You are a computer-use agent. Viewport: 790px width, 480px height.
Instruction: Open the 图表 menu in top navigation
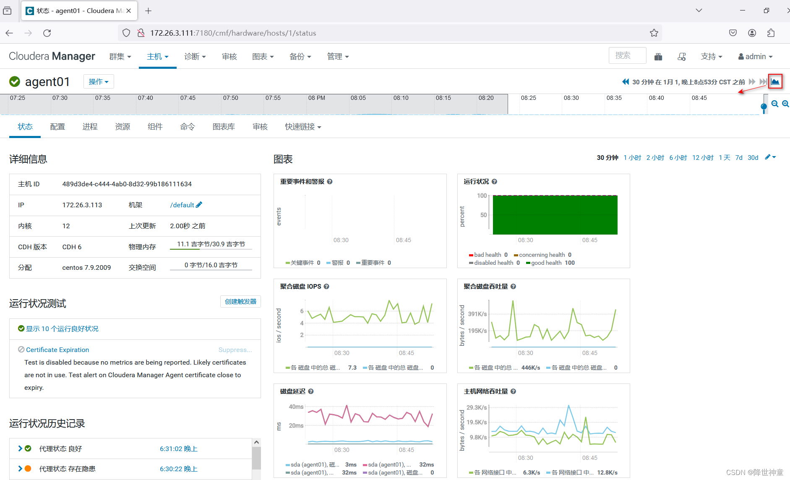point(263,57)
